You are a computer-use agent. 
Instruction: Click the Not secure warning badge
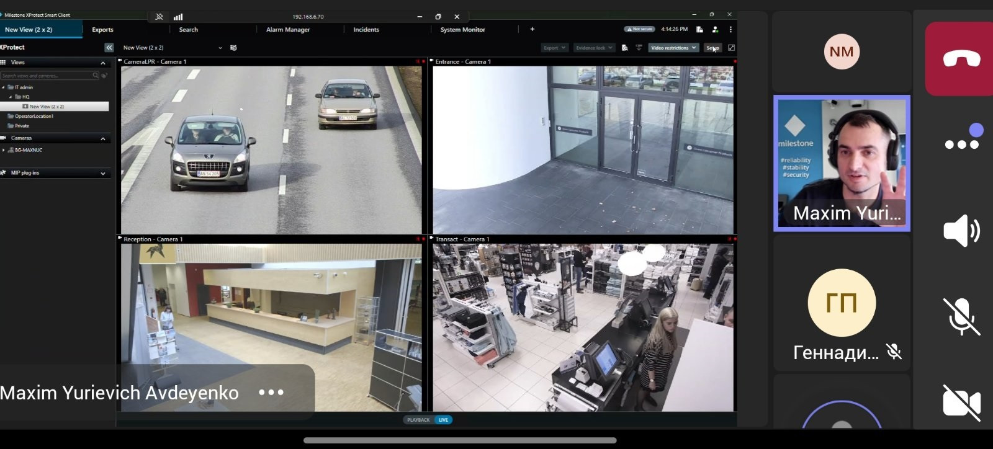coord(639,29)
